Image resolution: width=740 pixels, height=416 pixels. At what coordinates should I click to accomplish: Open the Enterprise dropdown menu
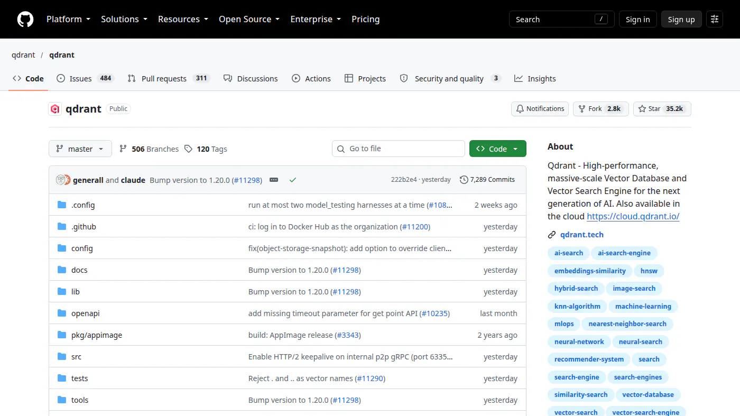(316, 19)
